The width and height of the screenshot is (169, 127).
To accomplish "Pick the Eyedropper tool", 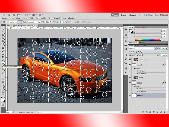I will pyautogui.click(x=3, y=45).
